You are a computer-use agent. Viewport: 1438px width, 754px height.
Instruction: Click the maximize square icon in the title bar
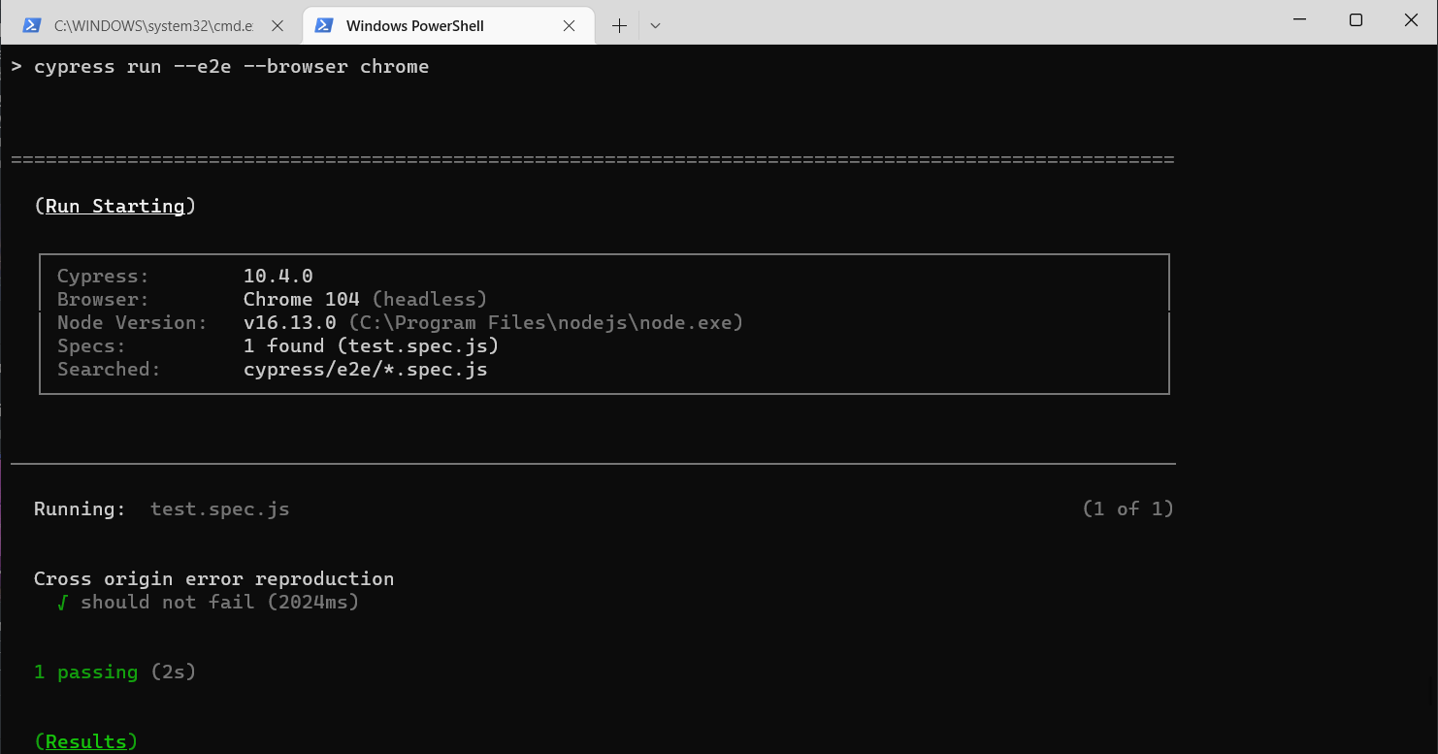[x=1356, y=19]
